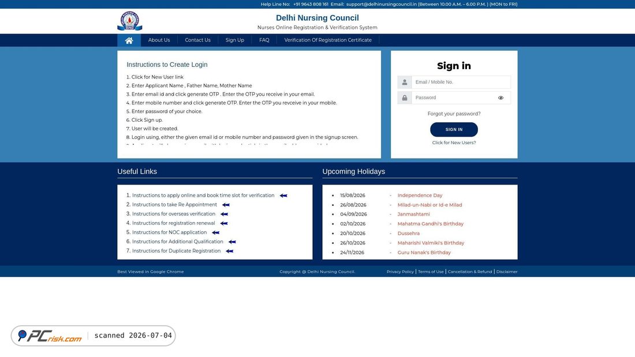Open Verification Of Registration Certificate
635x357 pixels.
328,40
